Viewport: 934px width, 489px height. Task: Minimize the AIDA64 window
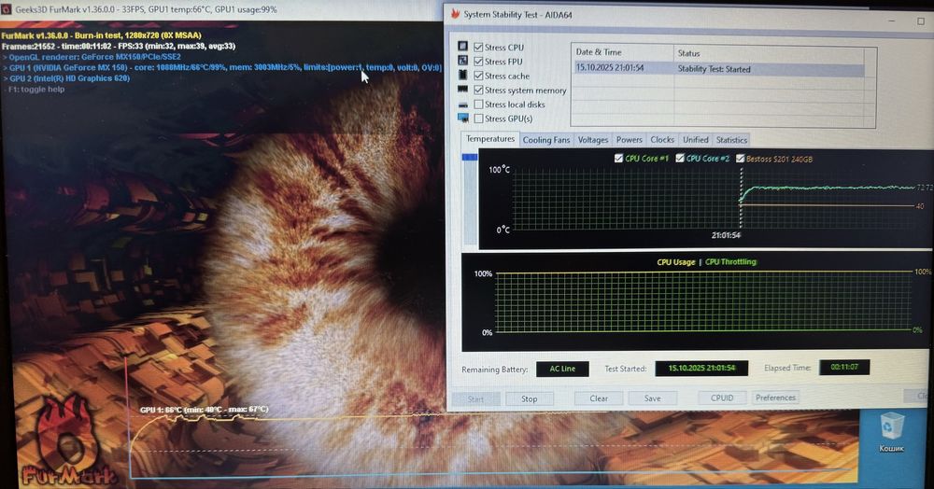pyautogui.click(x=891, y=21)
